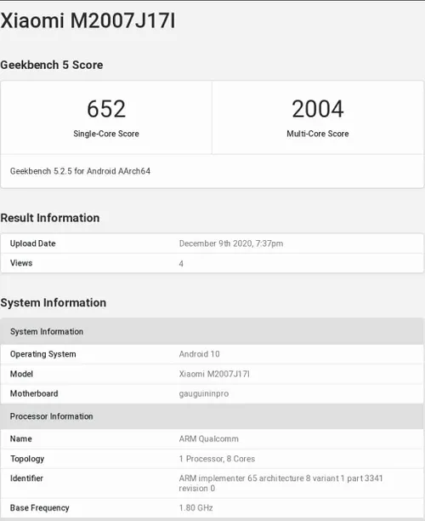The width and height of the screenshot is (425, 521).
Task: Click the Motherboard label
Action: [34, 393]
